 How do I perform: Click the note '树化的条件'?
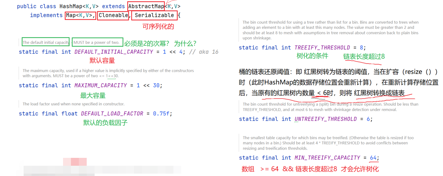pos(312,56)
